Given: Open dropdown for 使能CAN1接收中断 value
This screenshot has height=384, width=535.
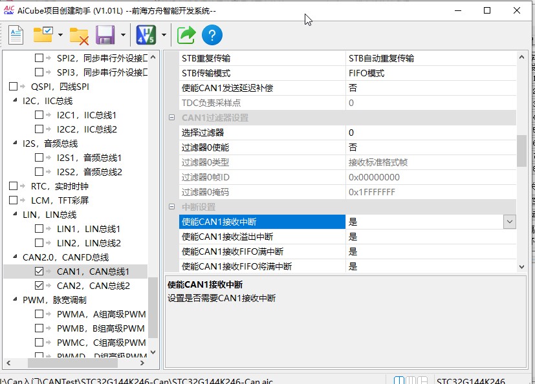Looking at the screenshot, I should click(x=509, y=222).
